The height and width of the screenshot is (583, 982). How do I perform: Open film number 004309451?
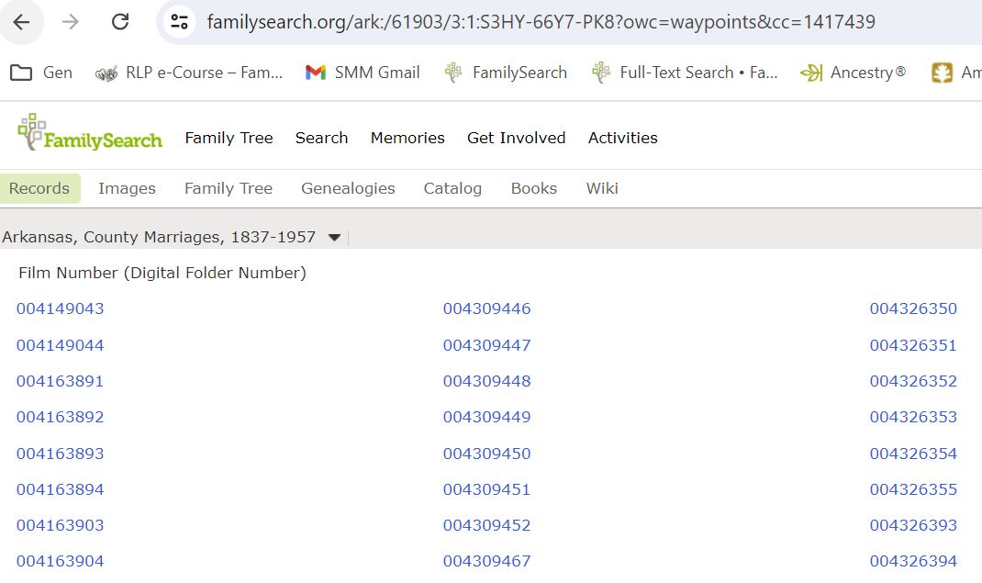coord(486,489)
